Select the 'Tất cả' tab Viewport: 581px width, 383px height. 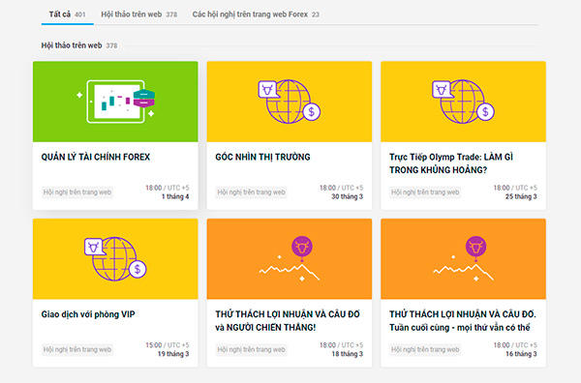[67, 15]
